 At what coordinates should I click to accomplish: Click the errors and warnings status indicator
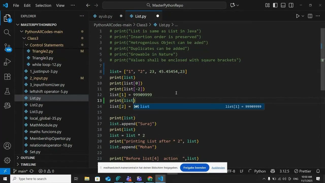[46, 171]
